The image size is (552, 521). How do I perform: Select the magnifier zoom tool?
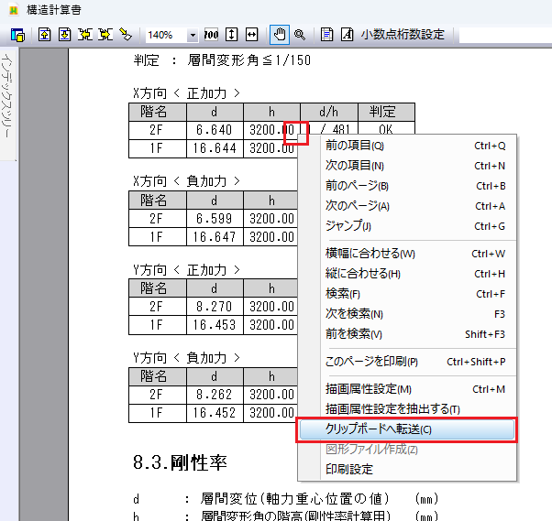pyautogui.click(x=300, y=35)
